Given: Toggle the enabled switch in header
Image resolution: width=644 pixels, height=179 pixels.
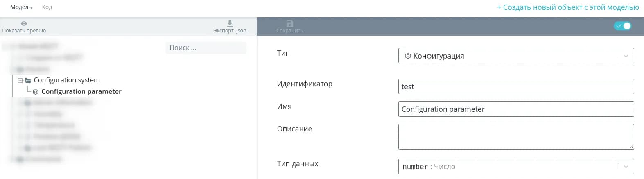Looking at the screenshot, I should 622,26.
